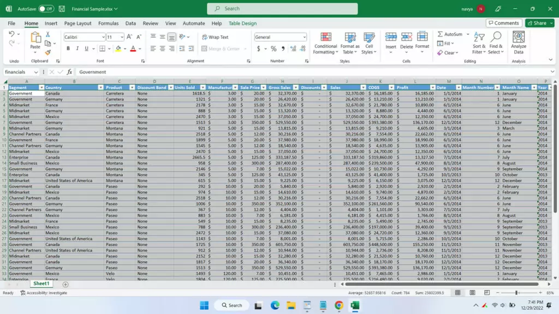559x314 pixels.
Task: Open Windows Start menu
Action: [204, 305]
